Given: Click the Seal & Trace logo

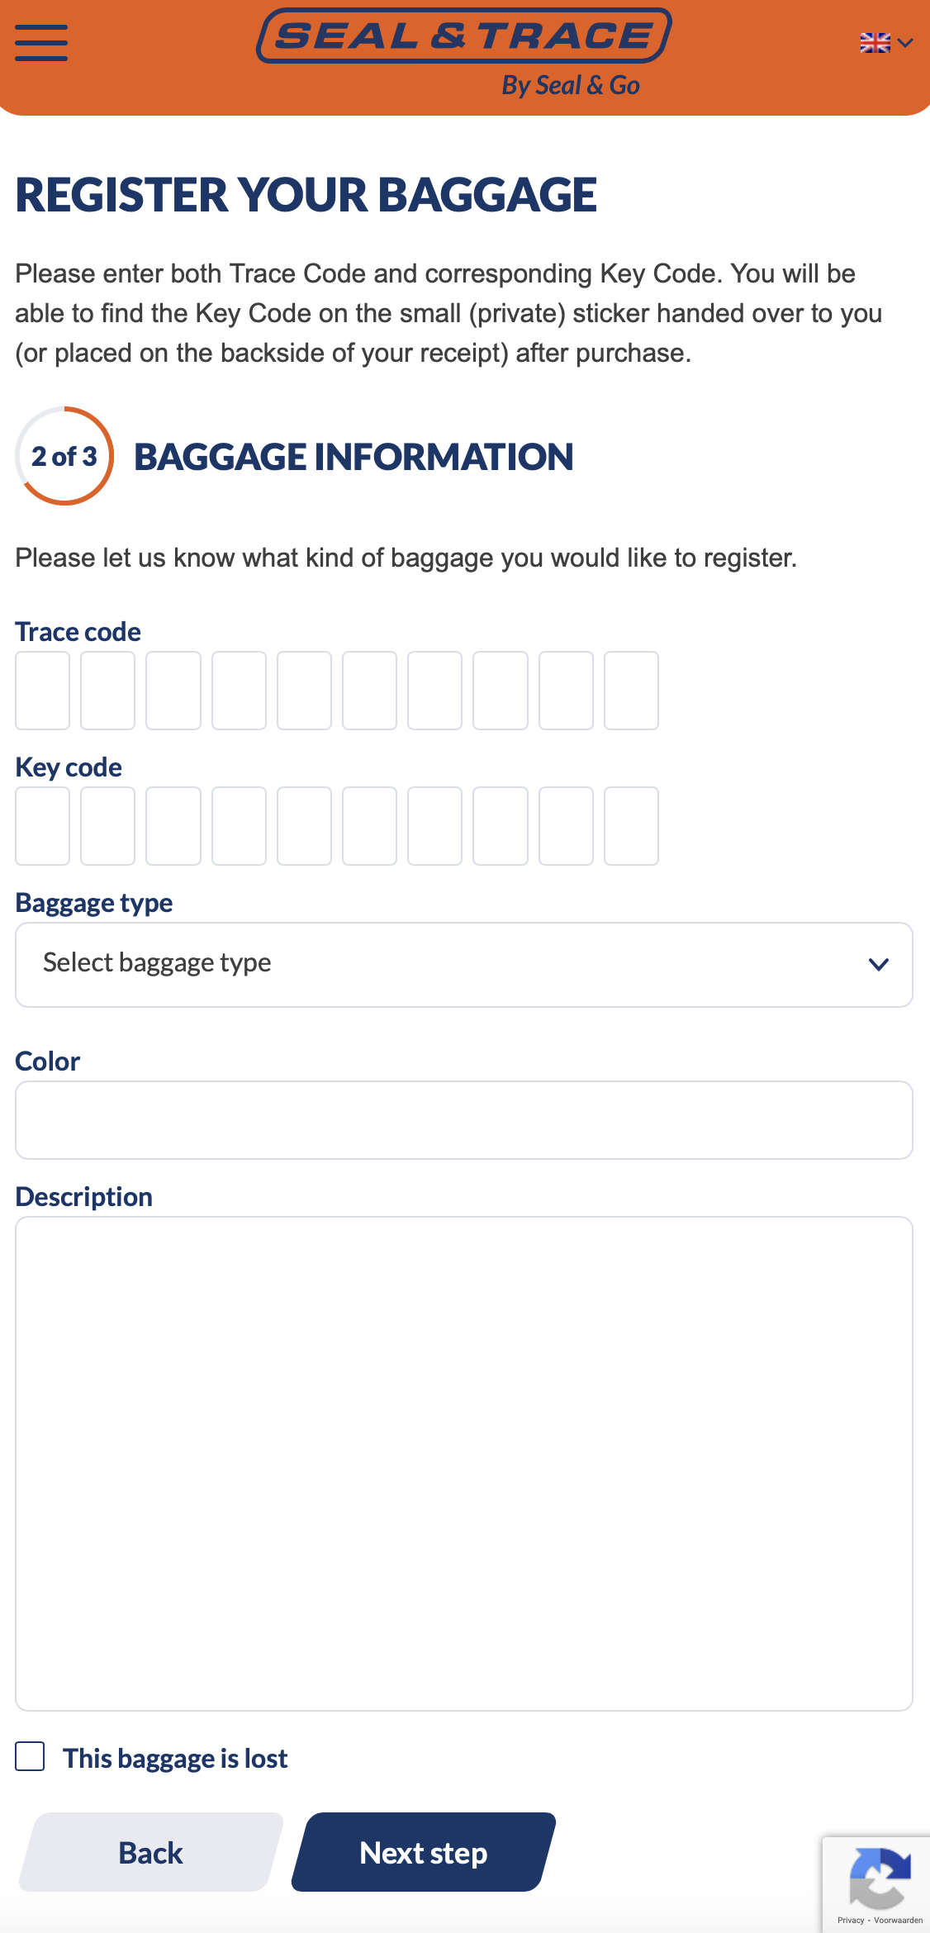Looking at the screenshot, I should [464, 36].
